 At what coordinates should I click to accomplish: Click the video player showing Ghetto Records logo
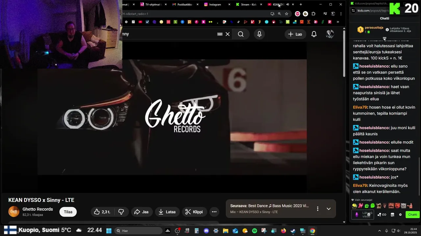172,117
